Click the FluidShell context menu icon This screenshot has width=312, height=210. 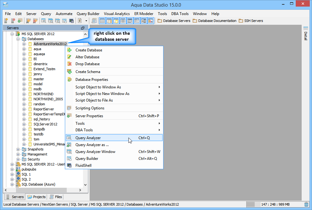[x=69, y=165]
